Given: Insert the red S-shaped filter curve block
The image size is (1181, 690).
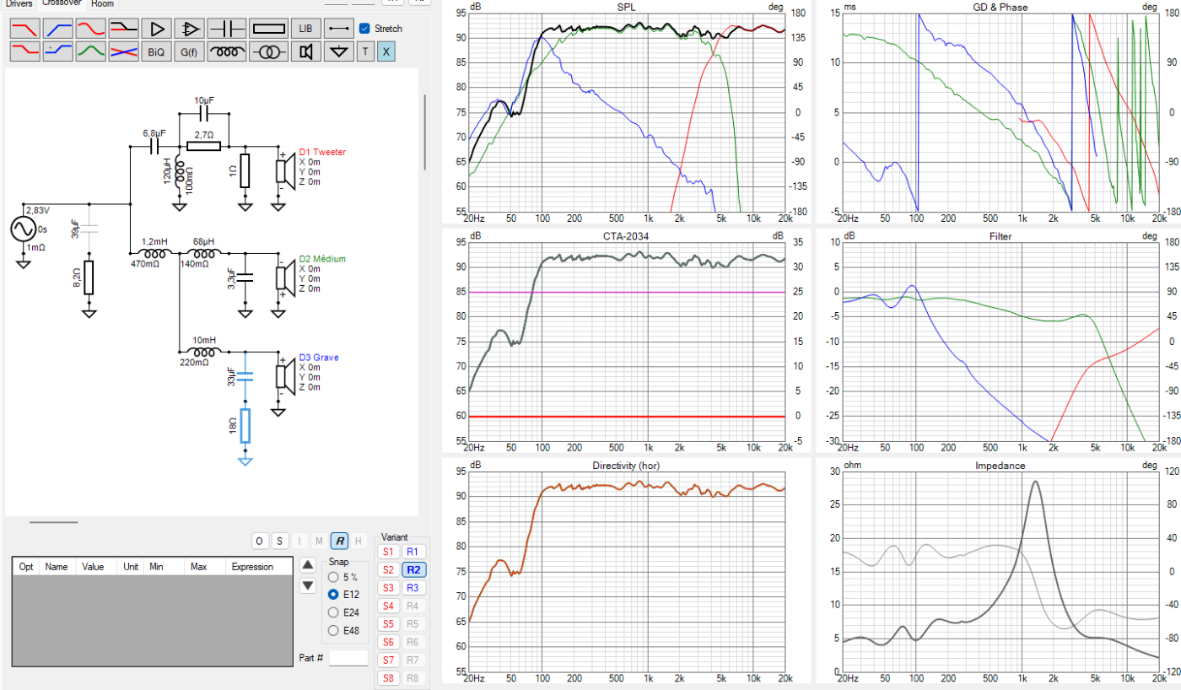Looking at the screenshot, I should pos(90,28).
